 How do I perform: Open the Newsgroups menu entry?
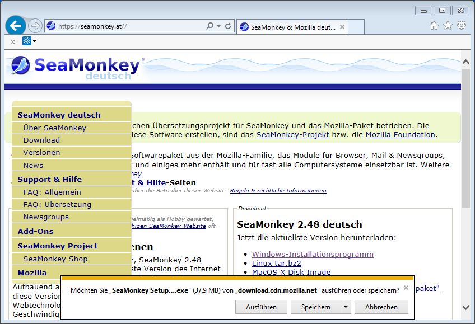pyautogui.click(x=46, y=217)
